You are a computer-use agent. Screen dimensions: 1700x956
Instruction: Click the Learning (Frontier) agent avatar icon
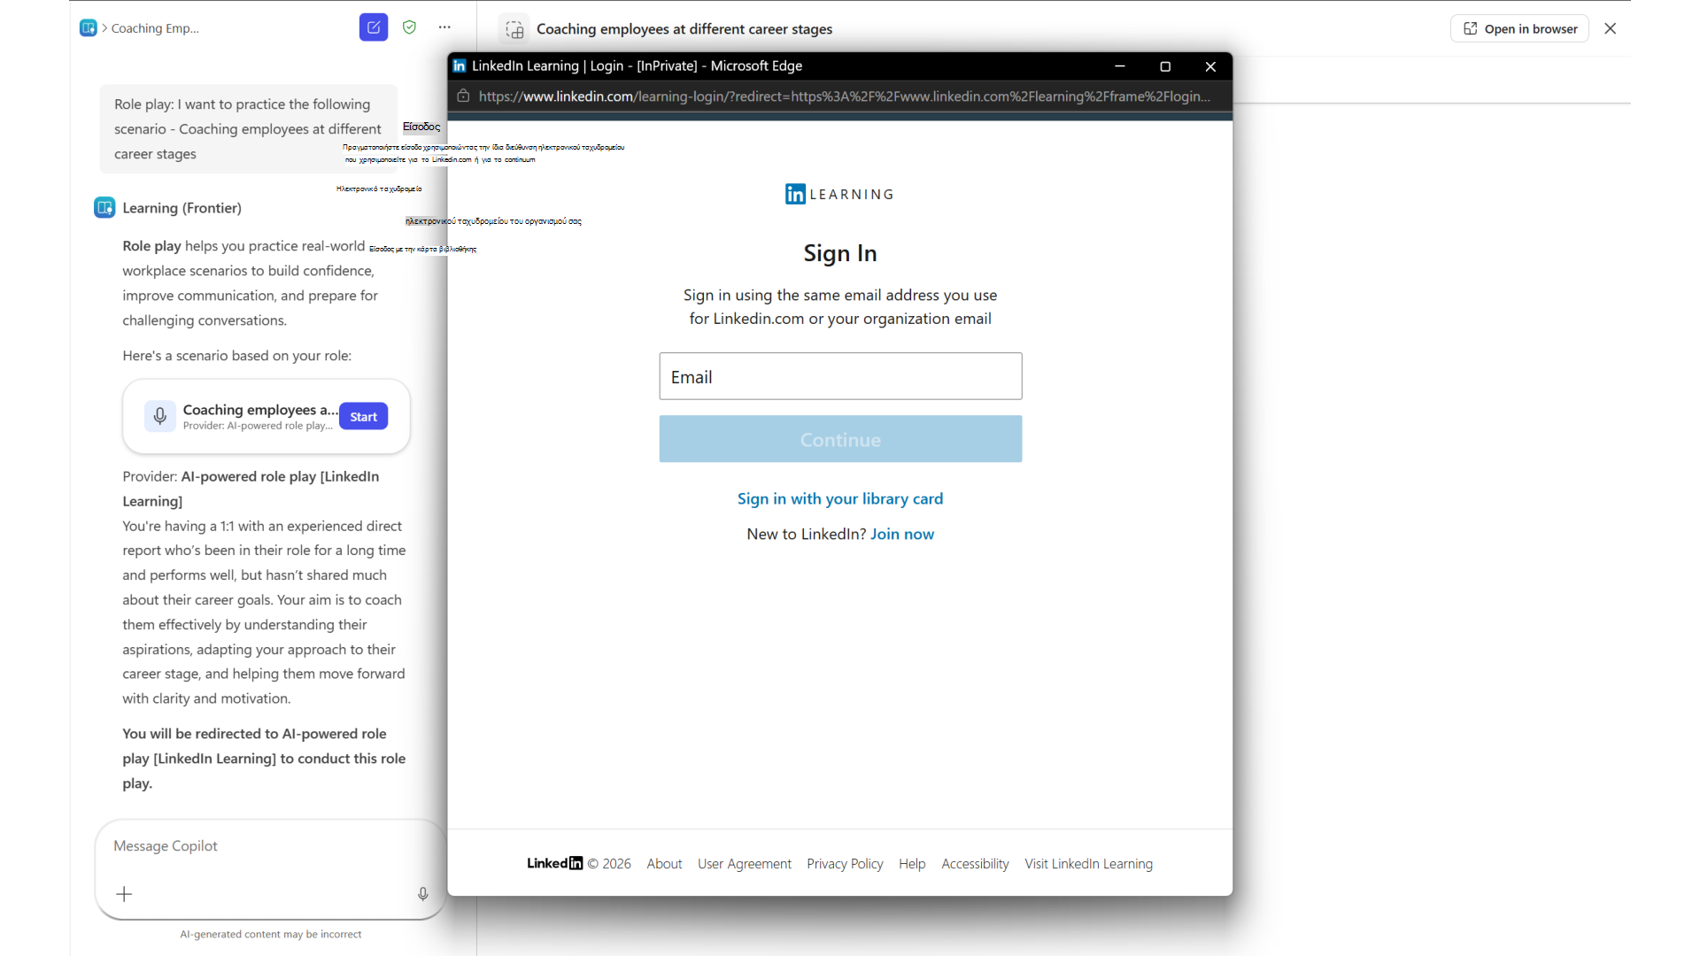104,207
